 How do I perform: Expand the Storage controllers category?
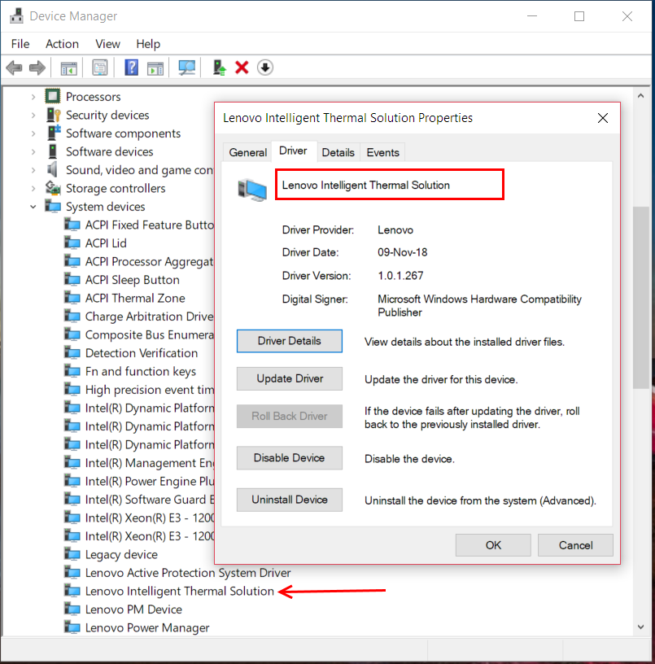33,189
